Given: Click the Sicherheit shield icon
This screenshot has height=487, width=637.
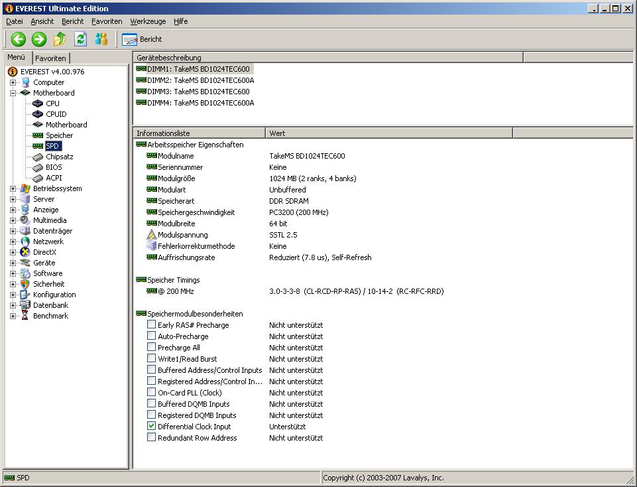Looking at the screenshot, I should [25, 284].
